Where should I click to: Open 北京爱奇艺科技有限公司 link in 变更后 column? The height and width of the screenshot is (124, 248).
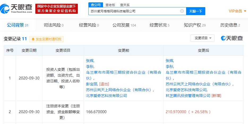click(x=186, y=90)
